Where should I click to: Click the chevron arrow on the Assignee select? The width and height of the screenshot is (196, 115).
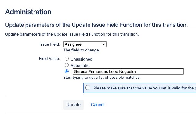103,44
